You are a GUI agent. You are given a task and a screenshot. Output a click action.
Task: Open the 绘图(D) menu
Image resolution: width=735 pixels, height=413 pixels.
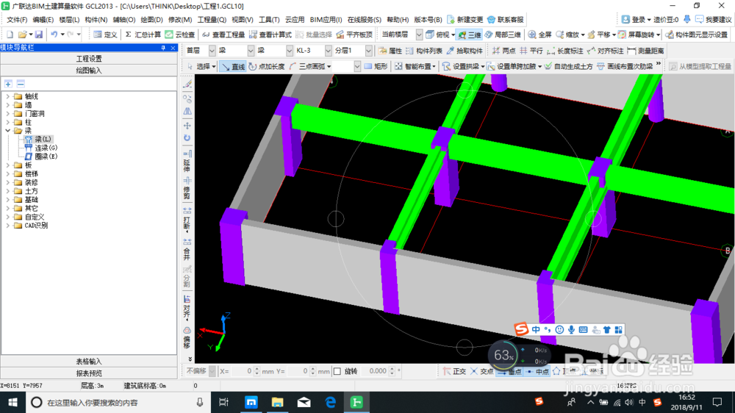pyautogui.click(x=151, y=20)
